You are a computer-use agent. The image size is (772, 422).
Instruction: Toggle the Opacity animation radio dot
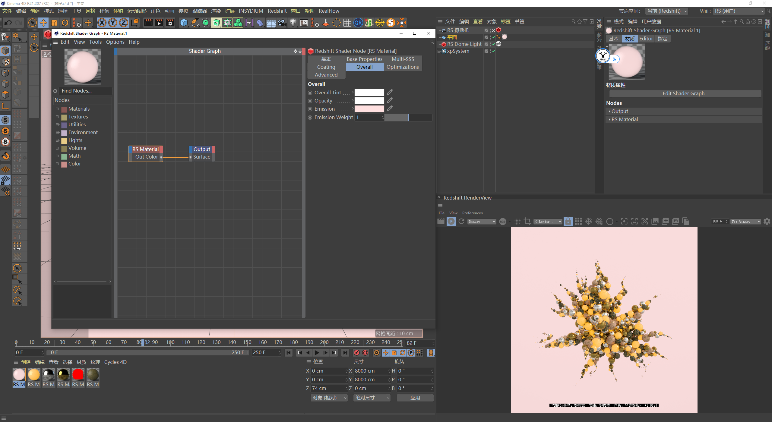310,101
